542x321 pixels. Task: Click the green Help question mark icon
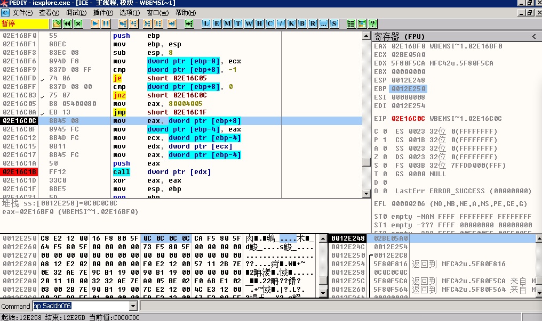coord(372,23)
